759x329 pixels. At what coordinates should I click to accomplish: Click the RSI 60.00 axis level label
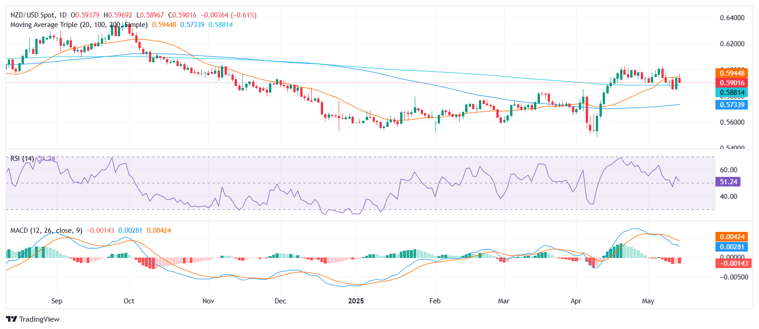tap(728, 170)
